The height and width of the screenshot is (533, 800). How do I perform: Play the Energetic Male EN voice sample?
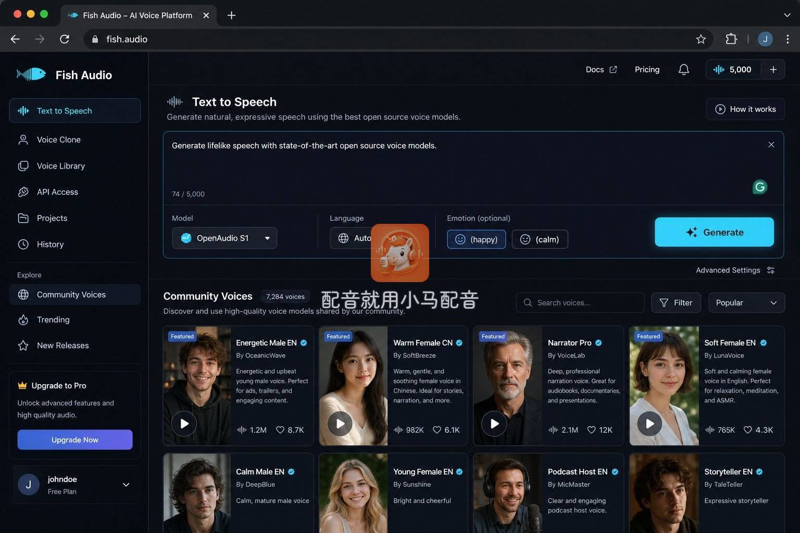pyautogui.click(x=184, y=424)
